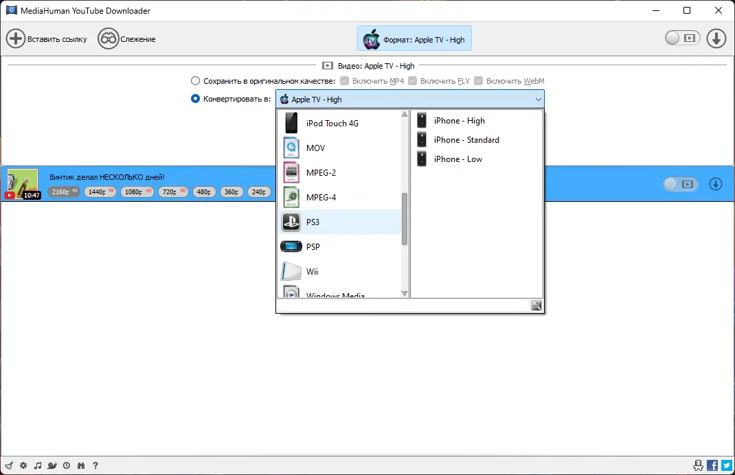Select the 720p quality badge
The height and width of the screenshot is (475, 735).
coord(173,192)
